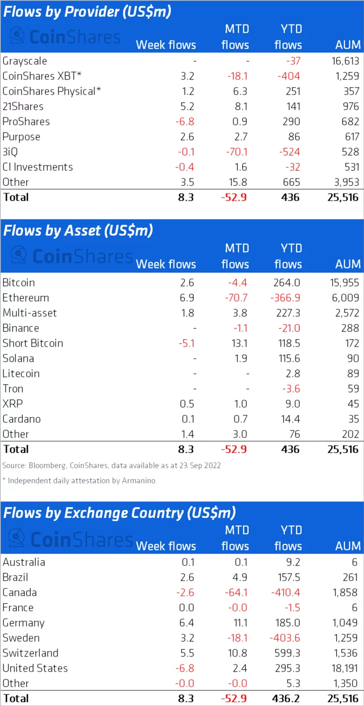The height and width of the screenshot is (706, 364).
Task: Select the Short Bitcoin row label
Action: point(33,343)
